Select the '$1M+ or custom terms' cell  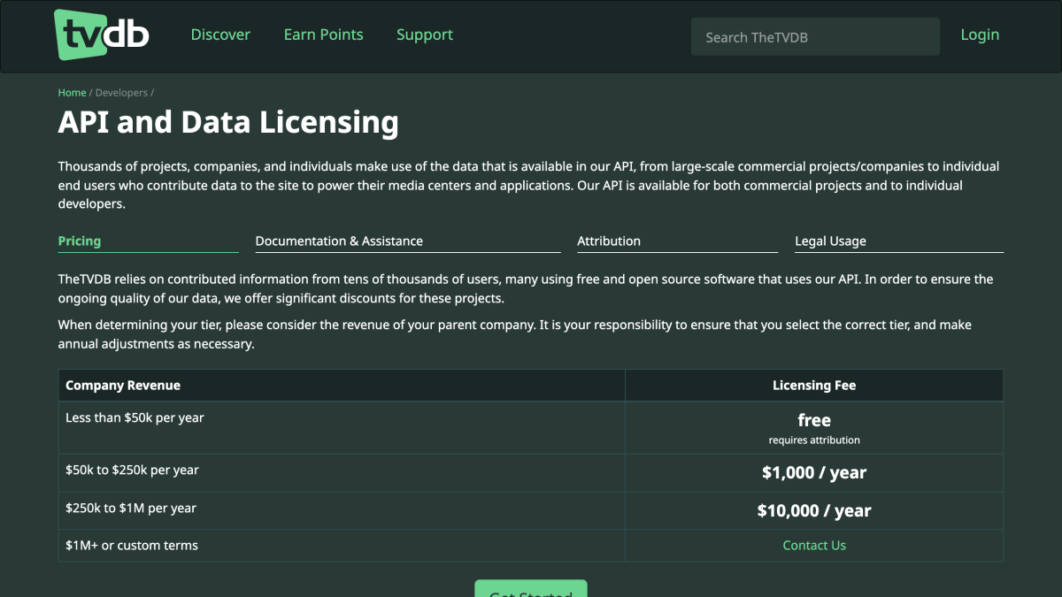coord(342,546)
